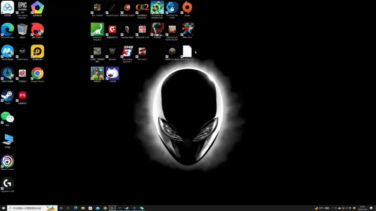Open the Clanfolk game shortcut
The image size is (376, 211).
pos(97,8)
